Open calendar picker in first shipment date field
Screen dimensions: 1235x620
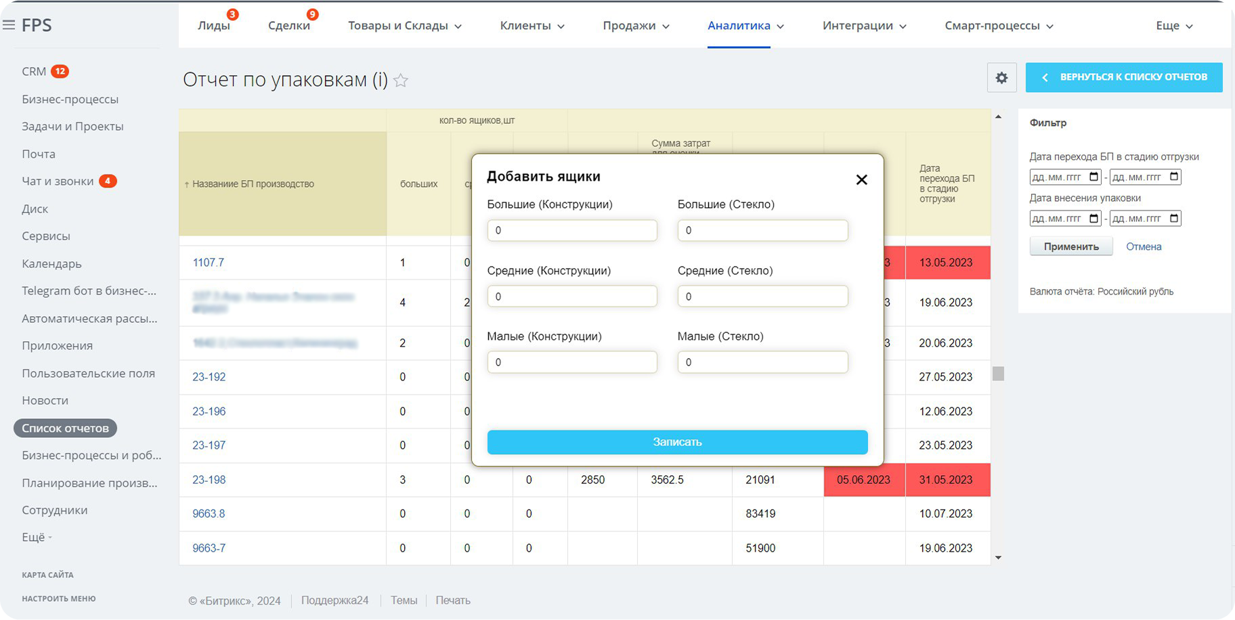(x=1094, y=177)
